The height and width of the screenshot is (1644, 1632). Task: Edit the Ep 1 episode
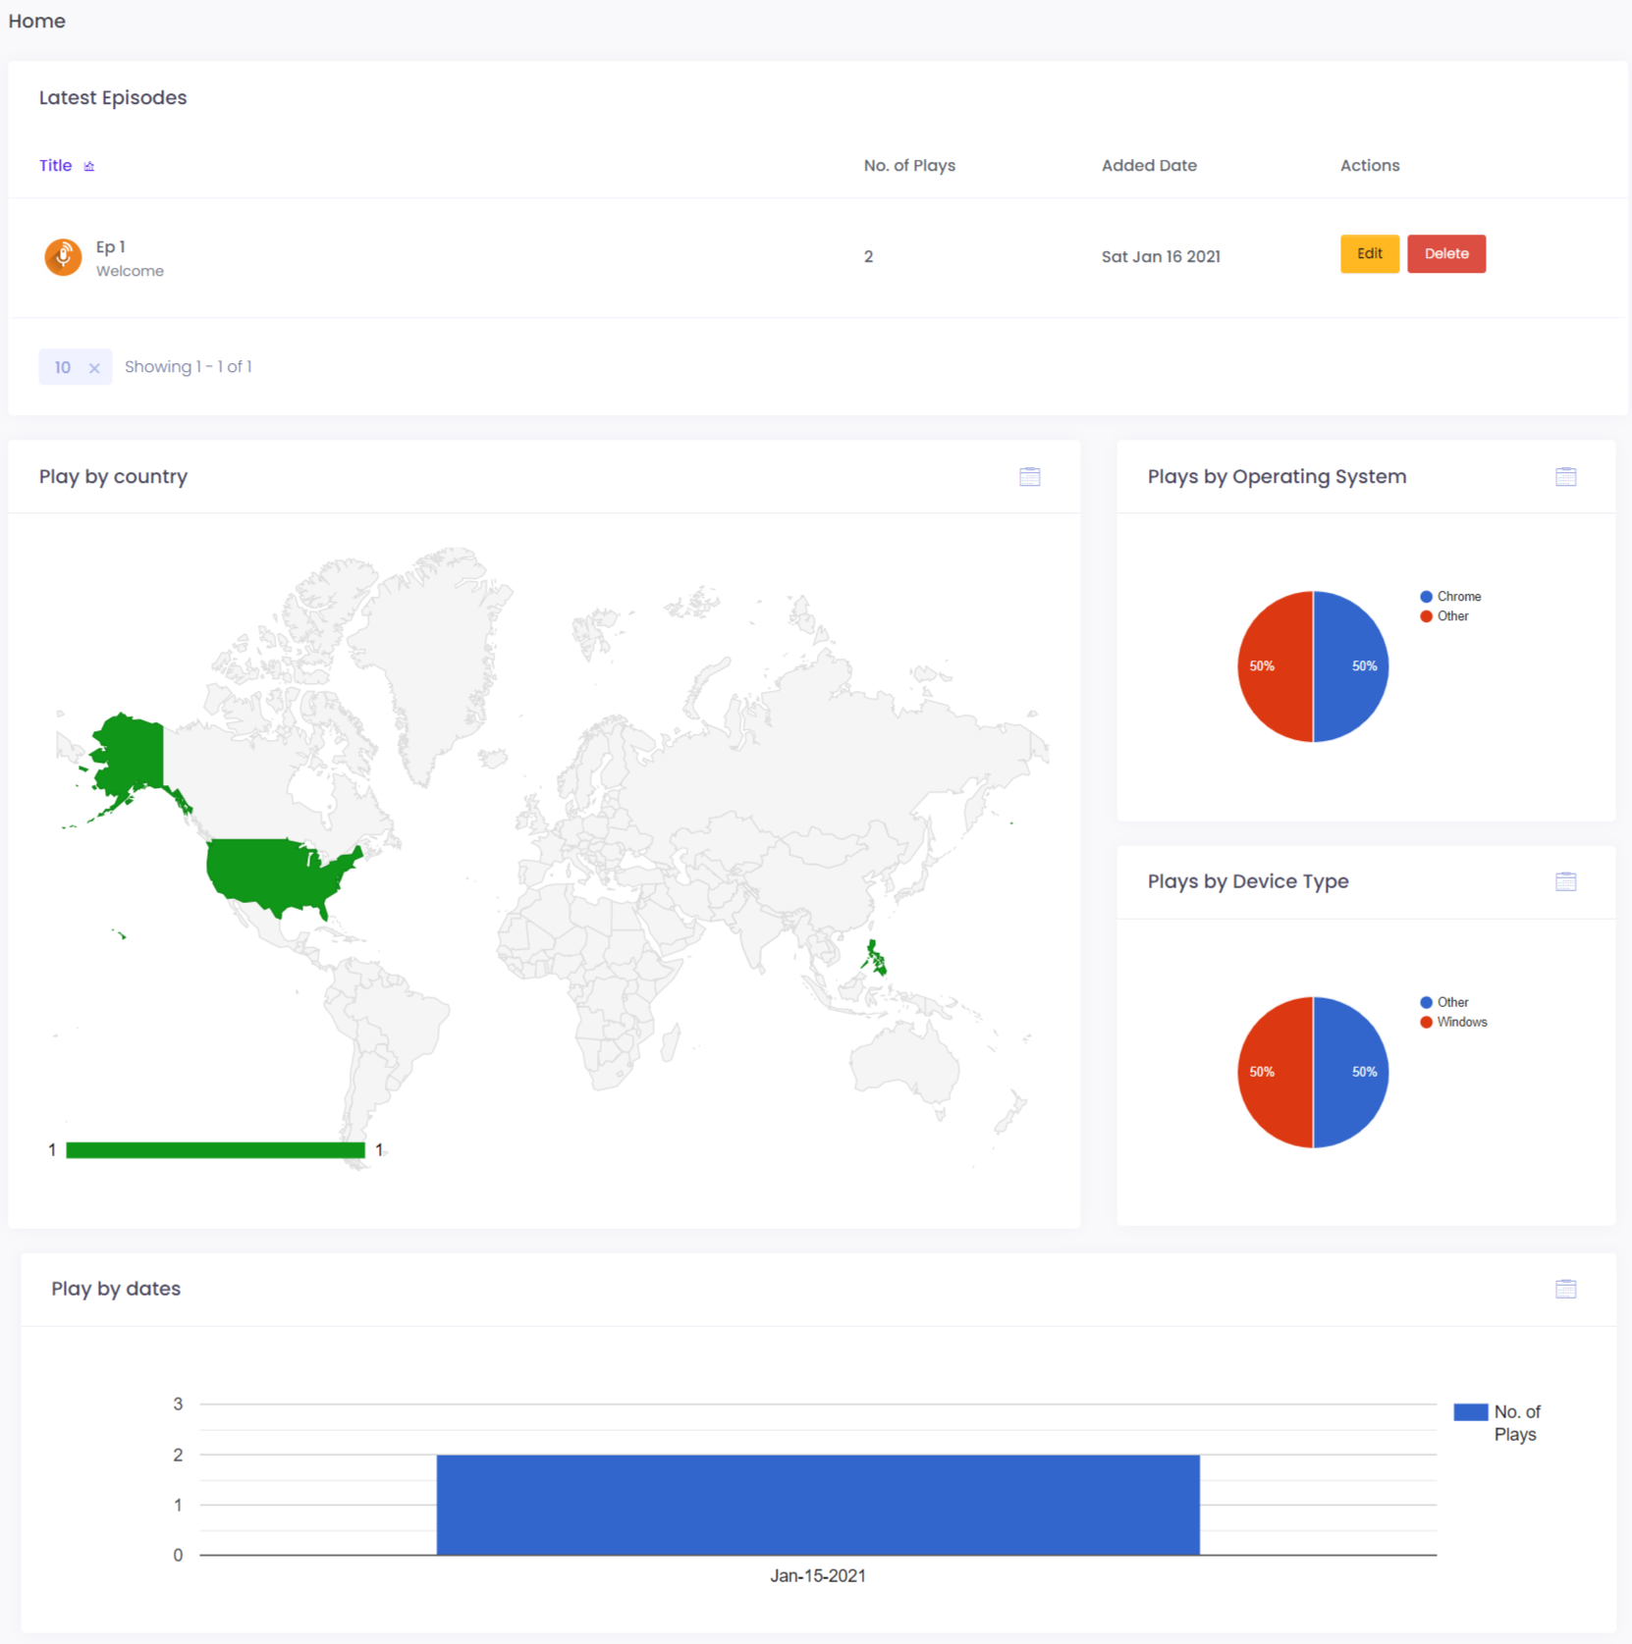[x=1369, y=254]
